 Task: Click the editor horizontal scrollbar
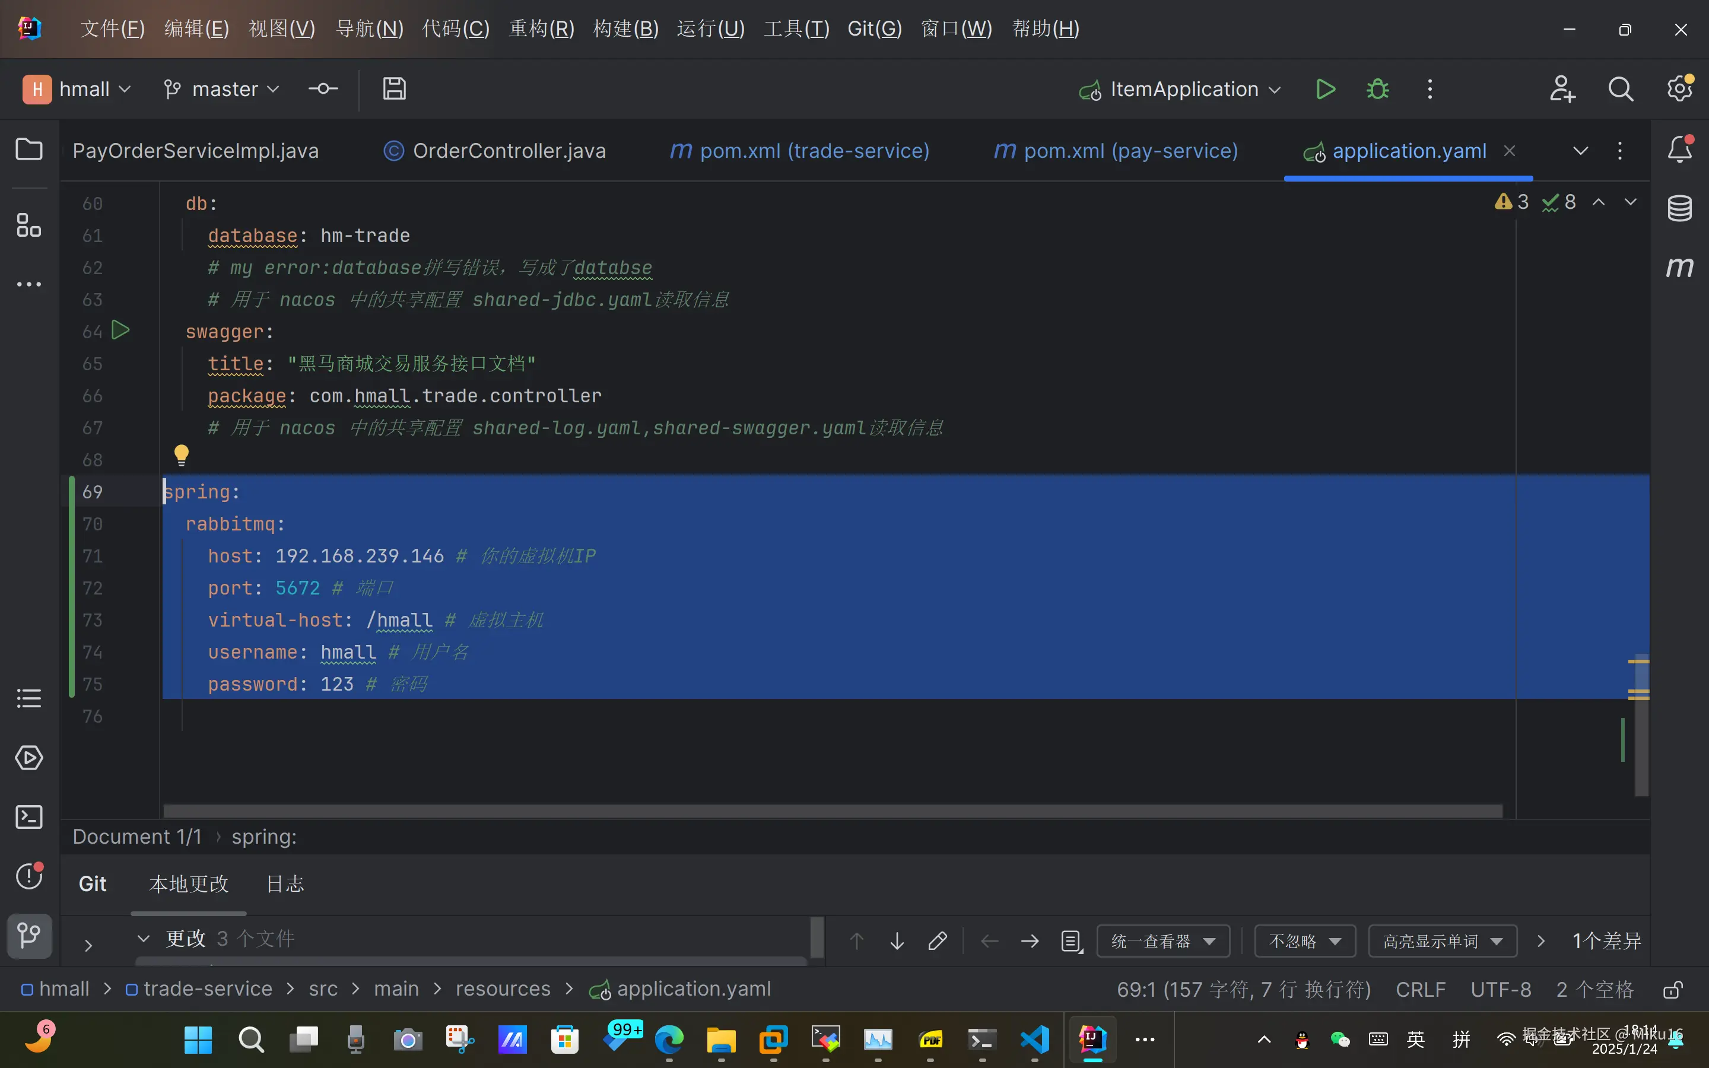[832, 810]
